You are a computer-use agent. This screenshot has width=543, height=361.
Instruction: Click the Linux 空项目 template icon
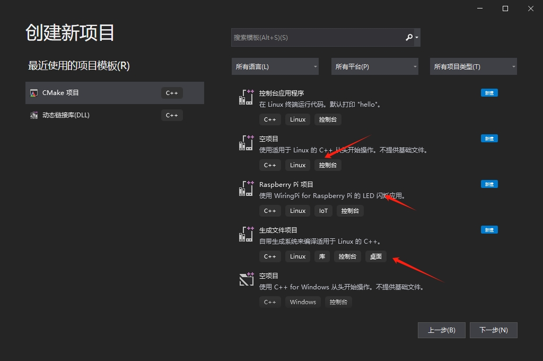click(x=246, y=143)
